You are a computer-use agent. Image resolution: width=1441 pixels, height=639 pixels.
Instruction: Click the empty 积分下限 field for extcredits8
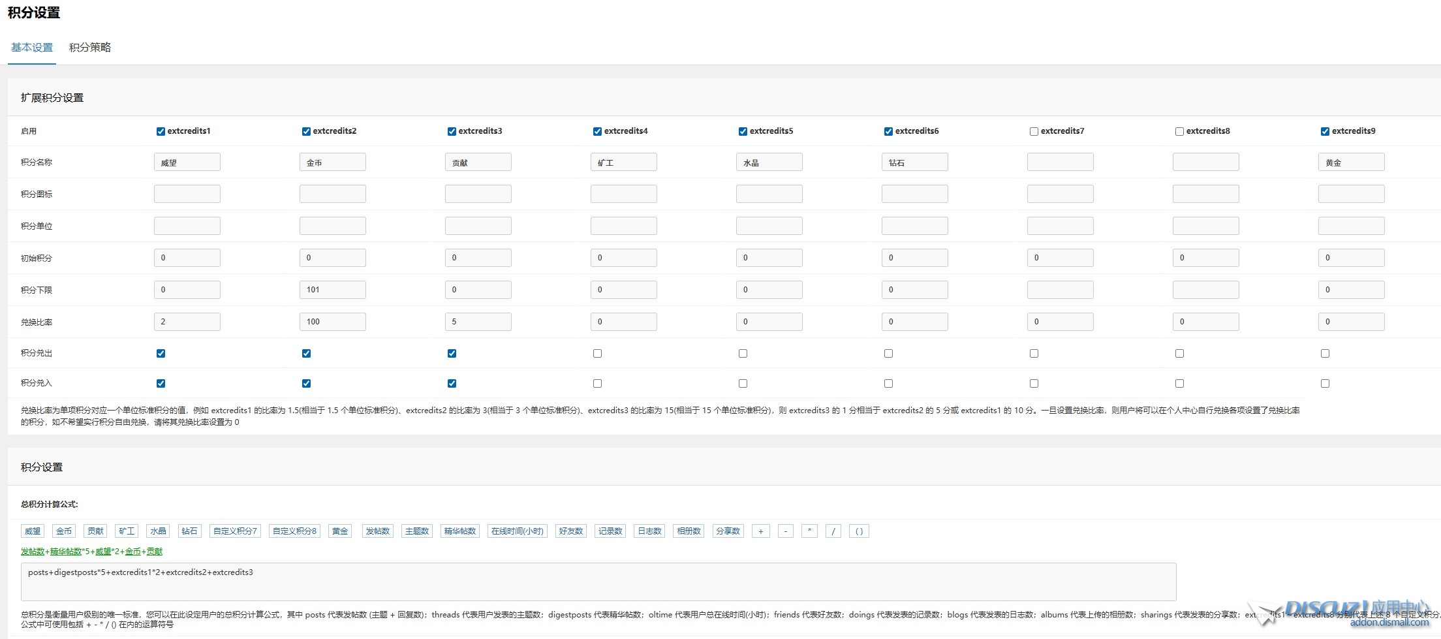click(x=1206, y=290)
